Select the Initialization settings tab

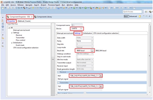click(88, 33)
